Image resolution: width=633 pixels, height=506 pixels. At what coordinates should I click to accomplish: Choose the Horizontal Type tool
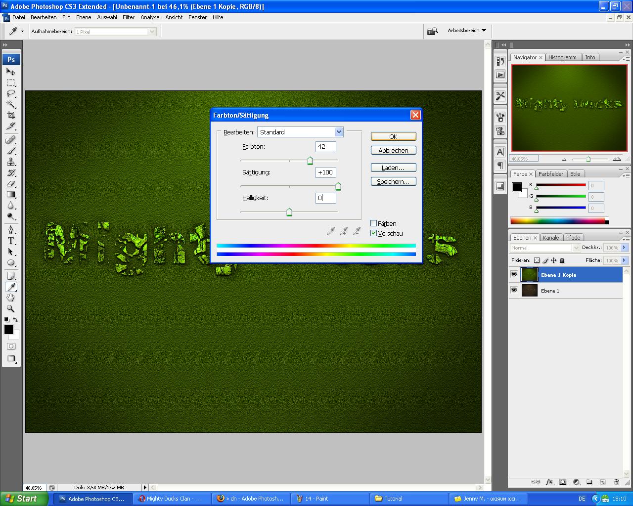pos(11,241)
